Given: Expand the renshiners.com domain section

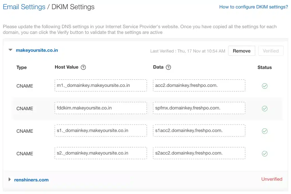Looking at the screenshot, I should click(x=10, y=180).
